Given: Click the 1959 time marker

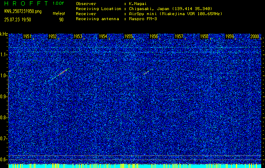Looking at the screenshot, I should click(230, 37).
